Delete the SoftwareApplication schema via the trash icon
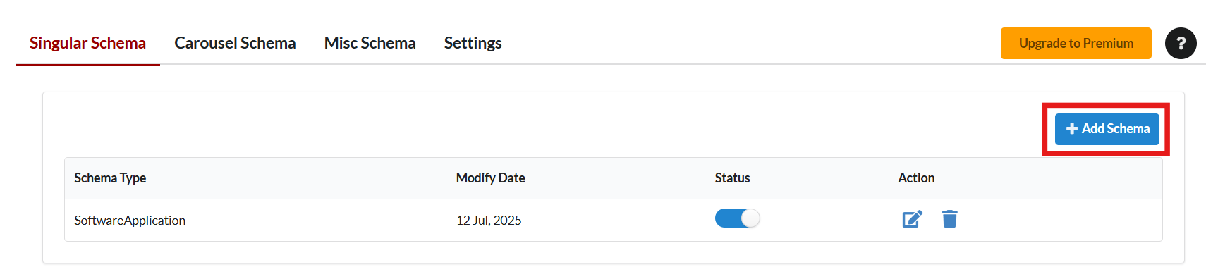 (949, 219)
